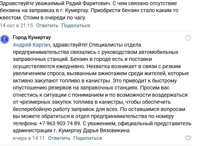Open the timestamp 14 окт в 21:15

click(x=17, y=25)
